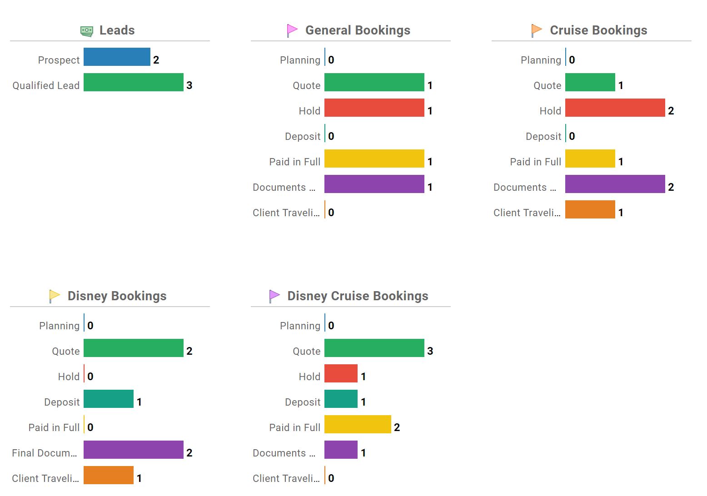Image resolution: width=707 pixels, height=496 pixels.
Task: Click the teal Deposit bar in Disney Bookings
Action: pyautogui.click(x=109, y=399)
